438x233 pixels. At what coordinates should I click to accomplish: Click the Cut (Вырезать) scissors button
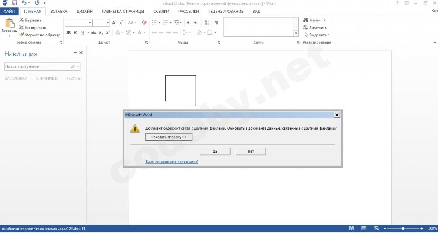(x=30, y=20)
